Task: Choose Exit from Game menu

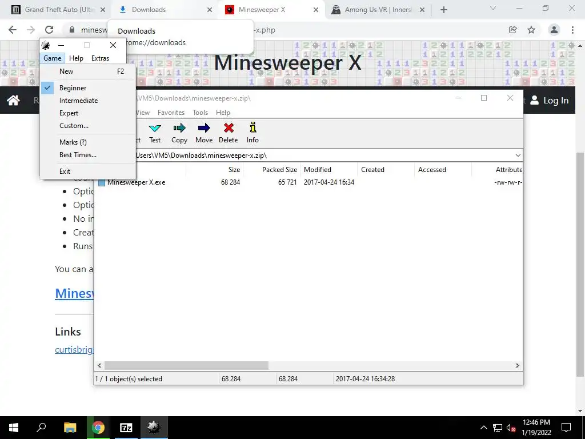Action: (x=87, y=171)
